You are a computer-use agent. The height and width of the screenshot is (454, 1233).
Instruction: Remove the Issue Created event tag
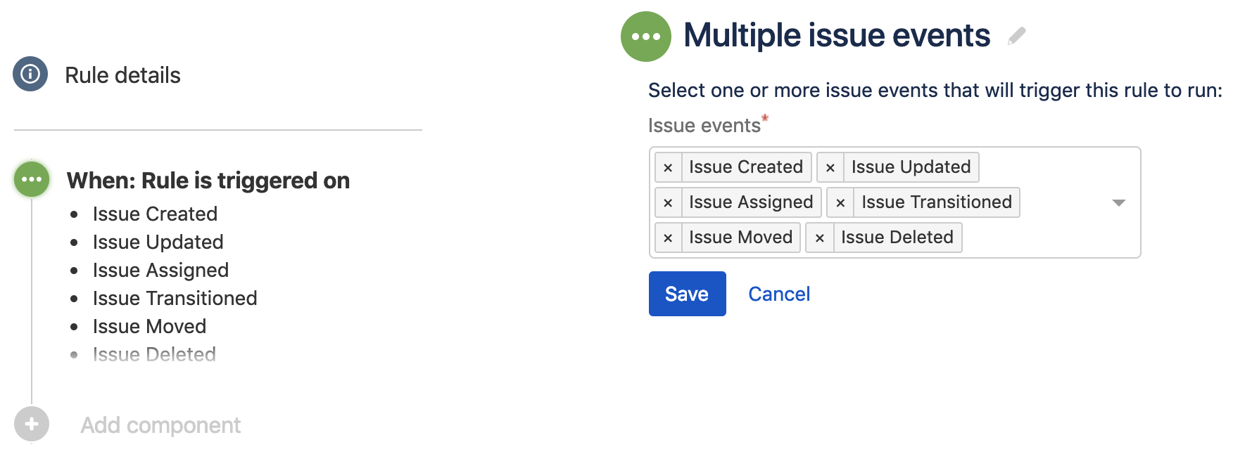pos(668,167)
